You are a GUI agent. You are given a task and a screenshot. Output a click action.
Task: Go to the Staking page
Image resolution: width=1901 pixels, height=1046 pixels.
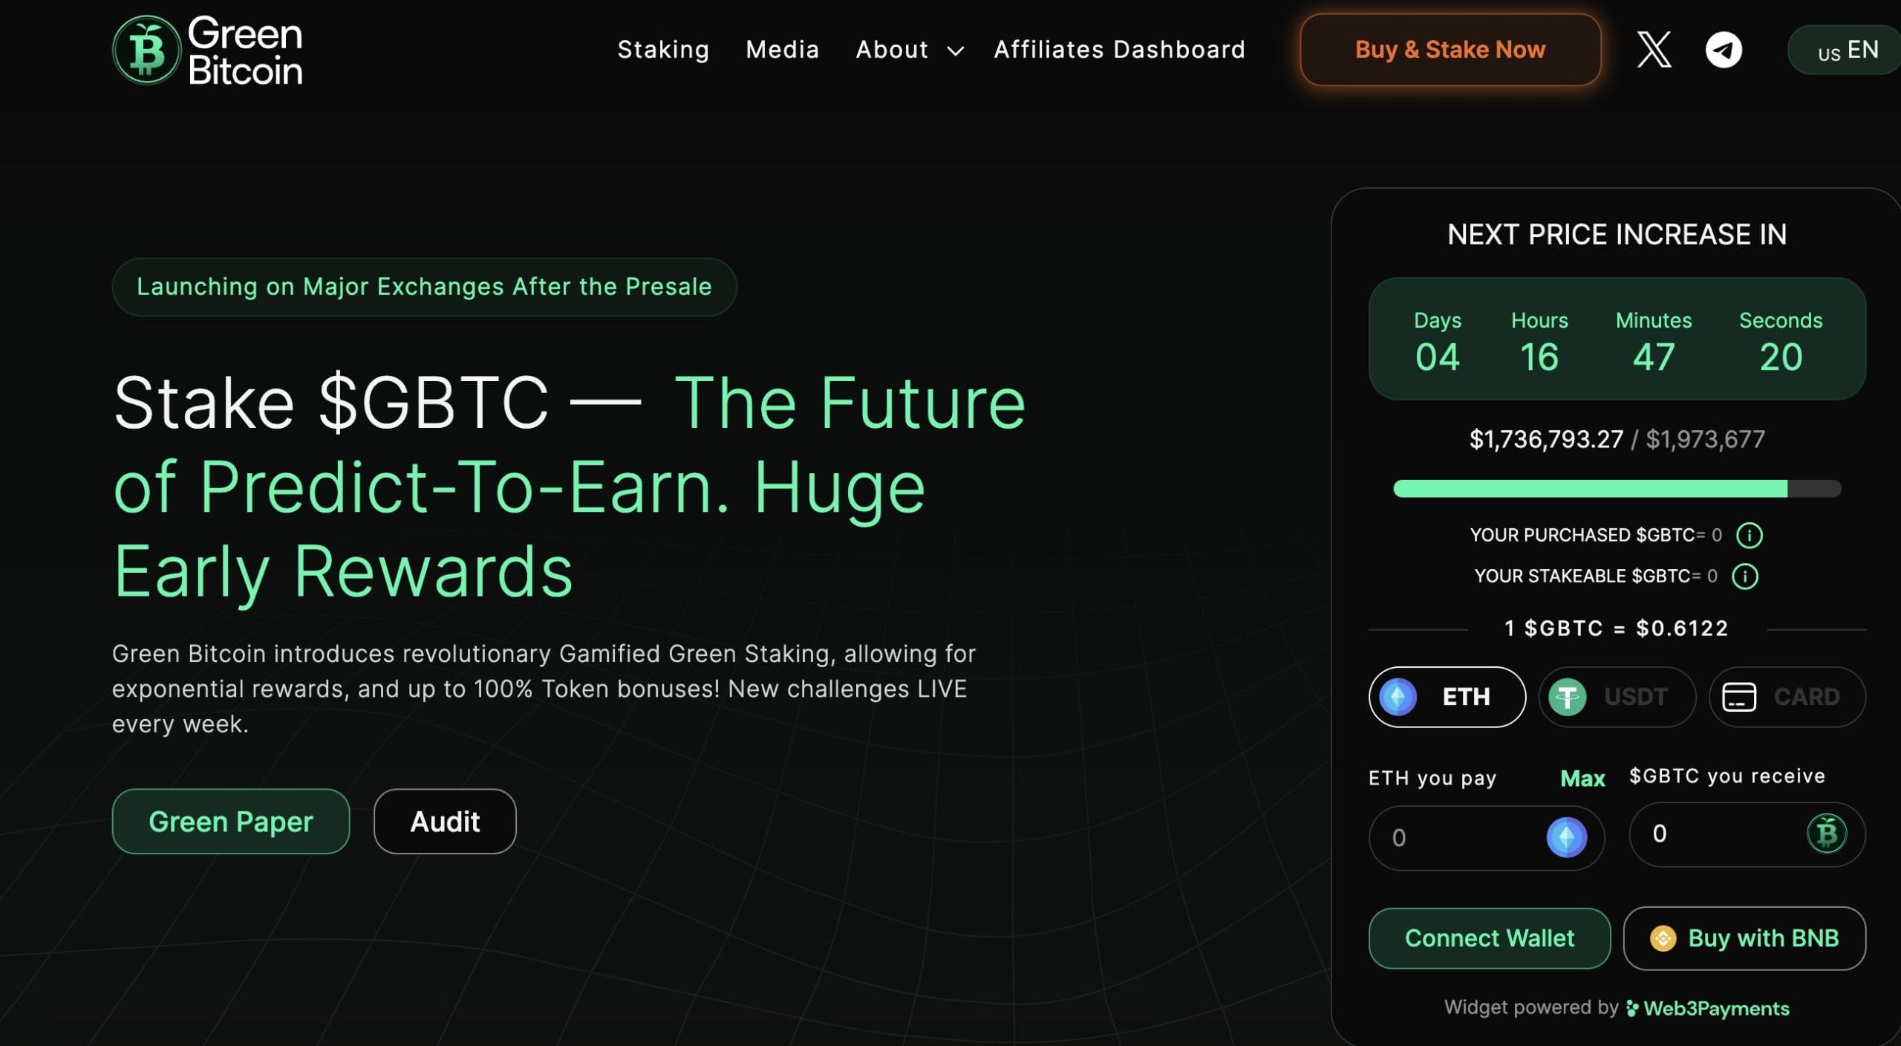(x=663, y=50)
